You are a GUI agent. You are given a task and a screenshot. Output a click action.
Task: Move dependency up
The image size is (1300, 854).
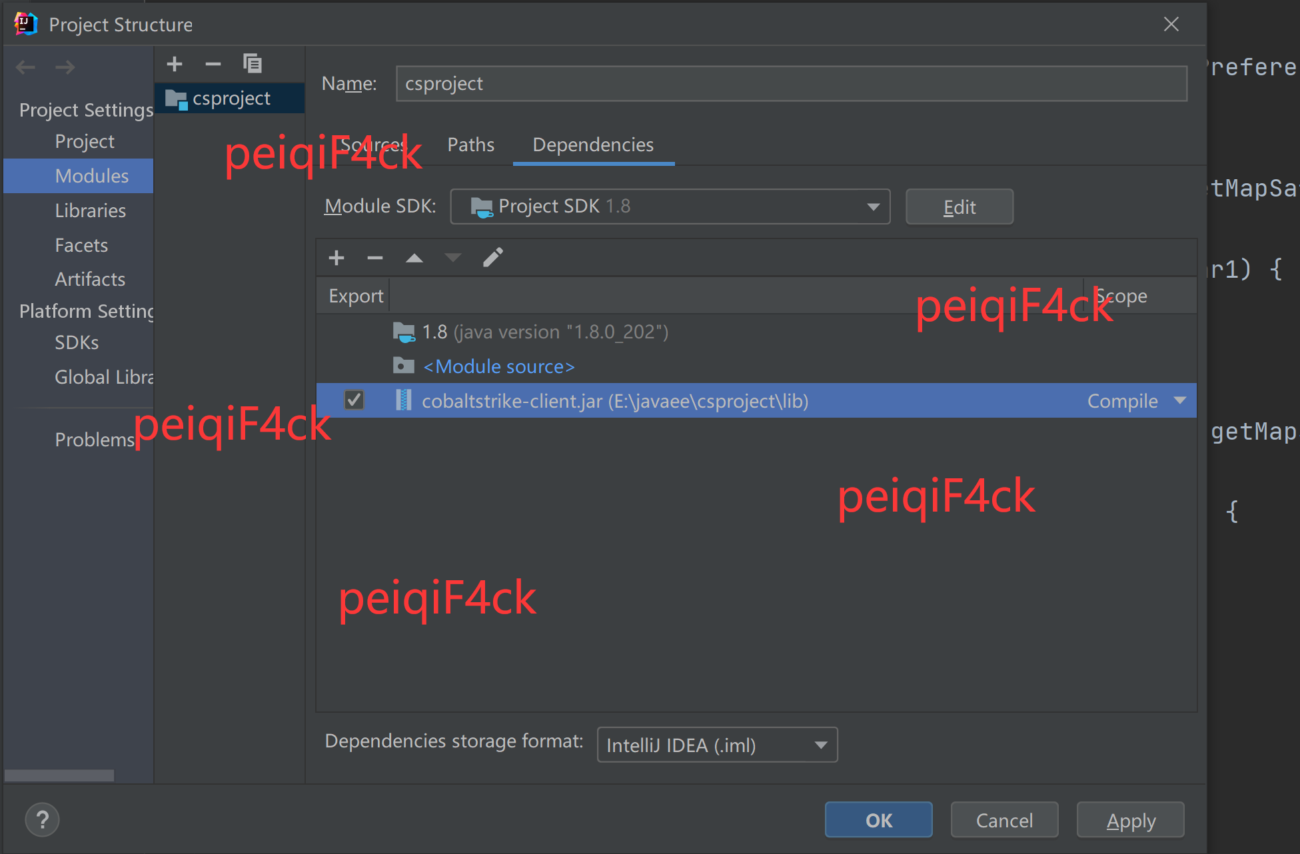pos(414,258)
